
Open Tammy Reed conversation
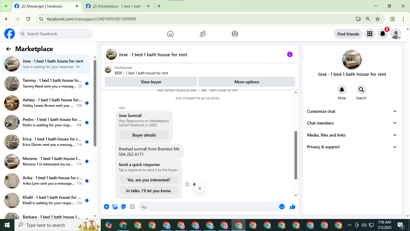[x=47, y=83]
